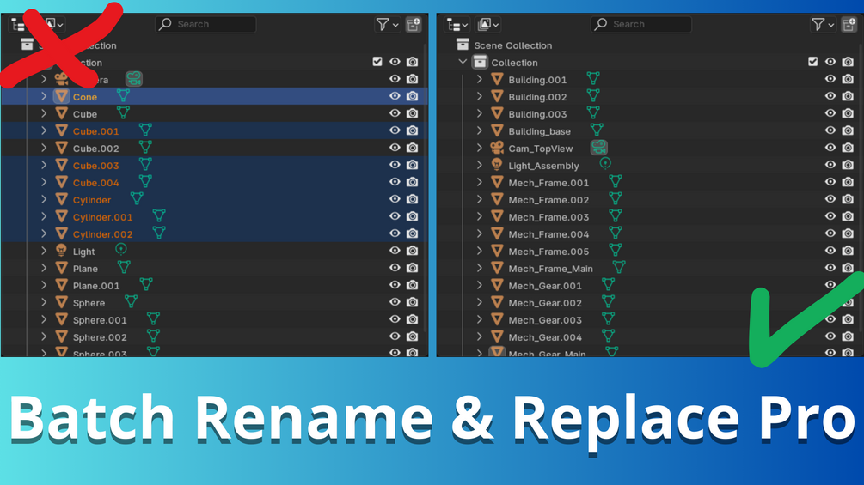Click Collection box icon in right outliner

[x=480, y=62]
